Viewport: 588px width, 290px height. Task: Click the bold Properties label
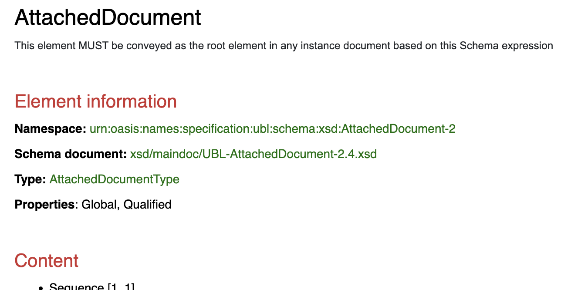pyautogui.click(x=44, y=205)
